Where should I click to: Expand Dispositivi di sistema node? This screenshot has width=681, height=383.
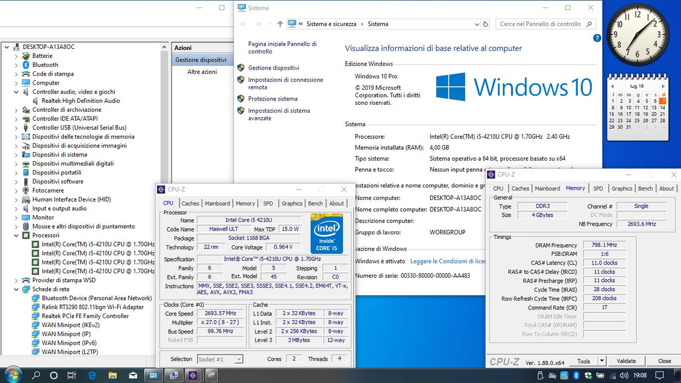16,155
